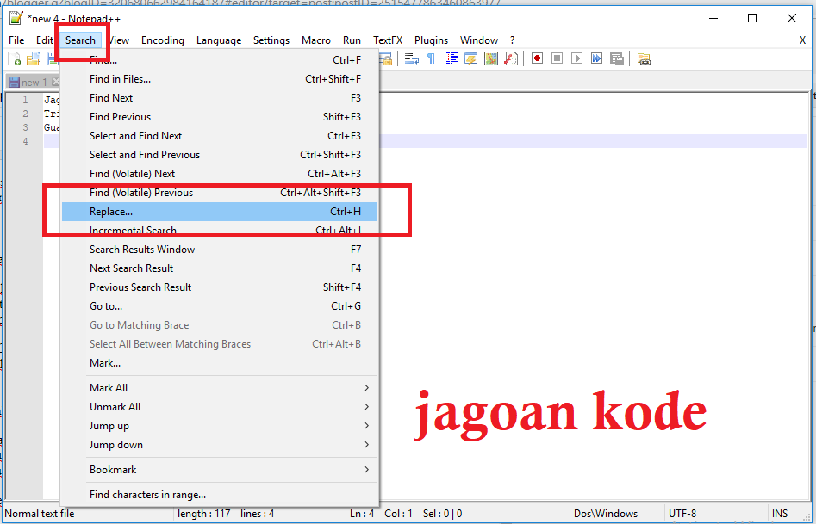This screenshot has width=816, height=524.
Task: Close the document with the menu bar X
Action: (802, 40)
